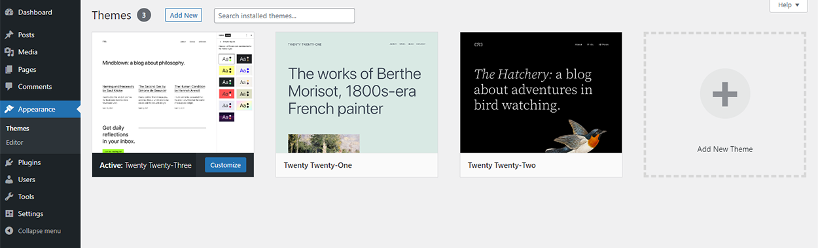Open Twenty Twenty-One theme screenshot
Image resolution: width=818 pixels, height=248 pixels.
pos(357,93)
